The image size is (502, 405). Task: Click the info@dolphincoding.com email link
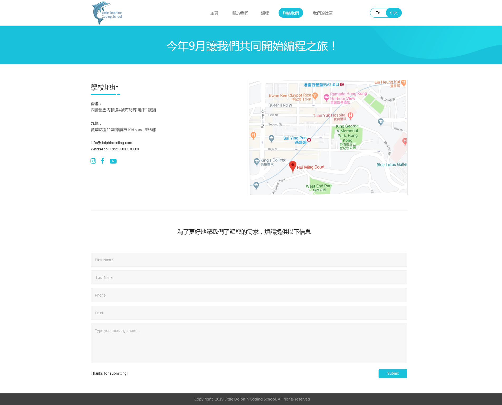111,143
